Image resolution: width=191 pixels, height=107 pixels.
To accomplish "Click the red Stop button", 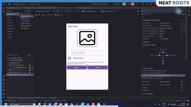I will 133,4.
